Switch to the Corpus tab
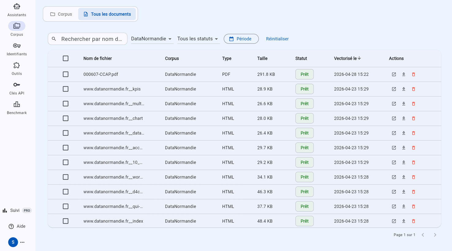Screen dimensions: 452x251 [61, 14]
